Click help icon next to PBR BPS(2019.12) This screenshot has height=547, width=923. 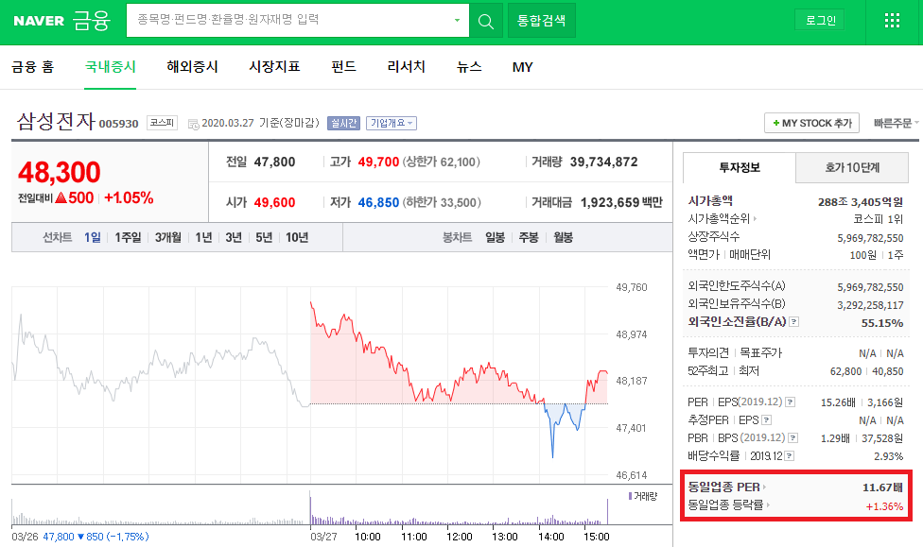pyautogui.click(x=792, y=438)
